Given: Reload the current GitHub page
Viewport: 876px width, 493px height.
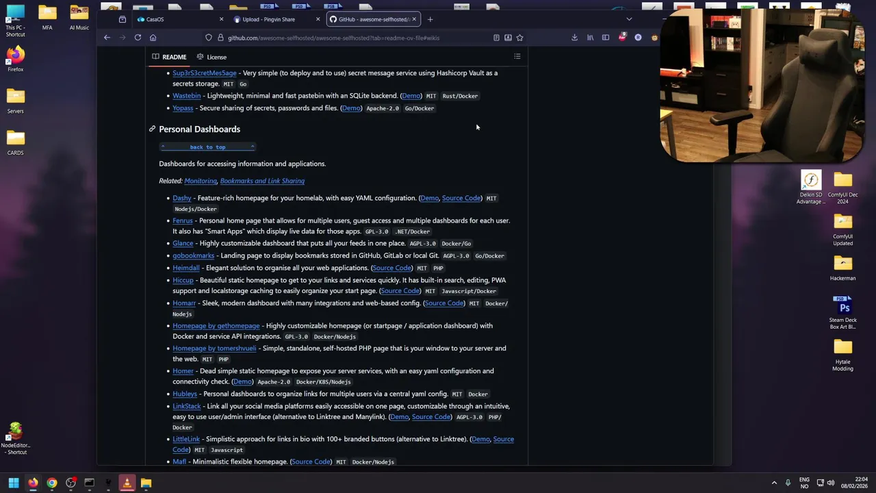Looking at the screenshot, I should click(138, 38).
